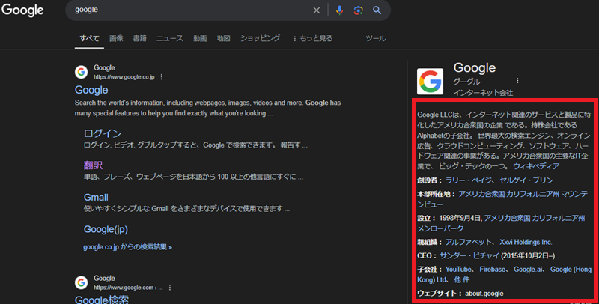Open the YouTube subsidiary link

(458, 270)
